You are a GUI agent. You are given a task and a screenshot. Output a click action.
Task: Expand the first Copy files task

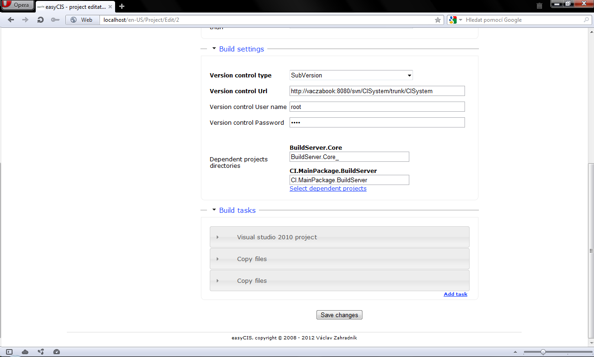(x=339, y=259)
